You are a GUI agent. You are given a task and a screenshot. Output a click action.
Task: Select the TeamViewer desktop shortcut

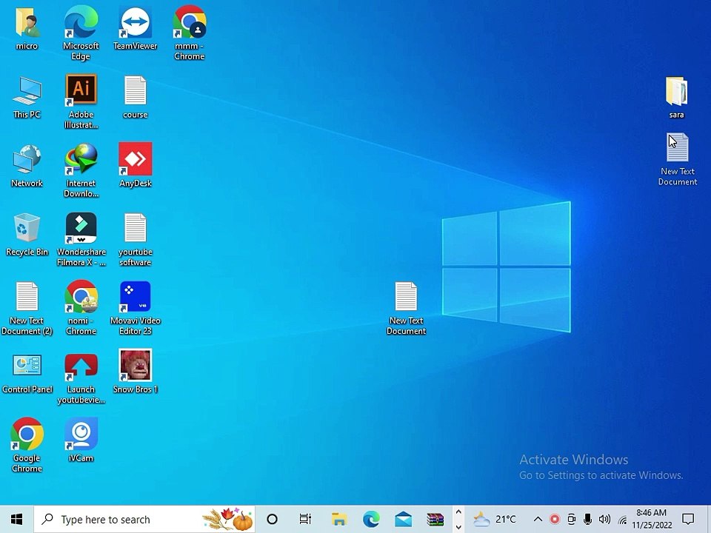tap(135, 28)
